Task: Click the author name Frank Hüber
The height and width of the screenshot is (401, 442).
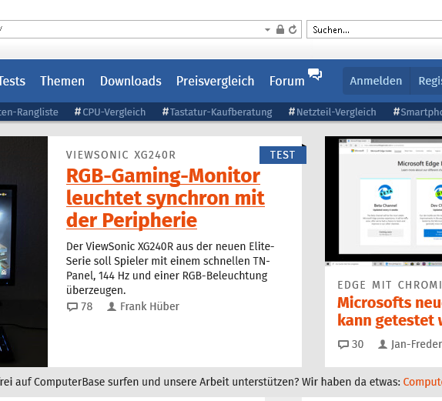Action: point(149,306)
